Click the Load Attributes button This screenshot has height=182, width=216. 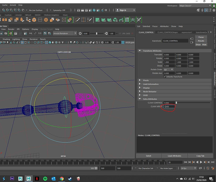[174, 156]
